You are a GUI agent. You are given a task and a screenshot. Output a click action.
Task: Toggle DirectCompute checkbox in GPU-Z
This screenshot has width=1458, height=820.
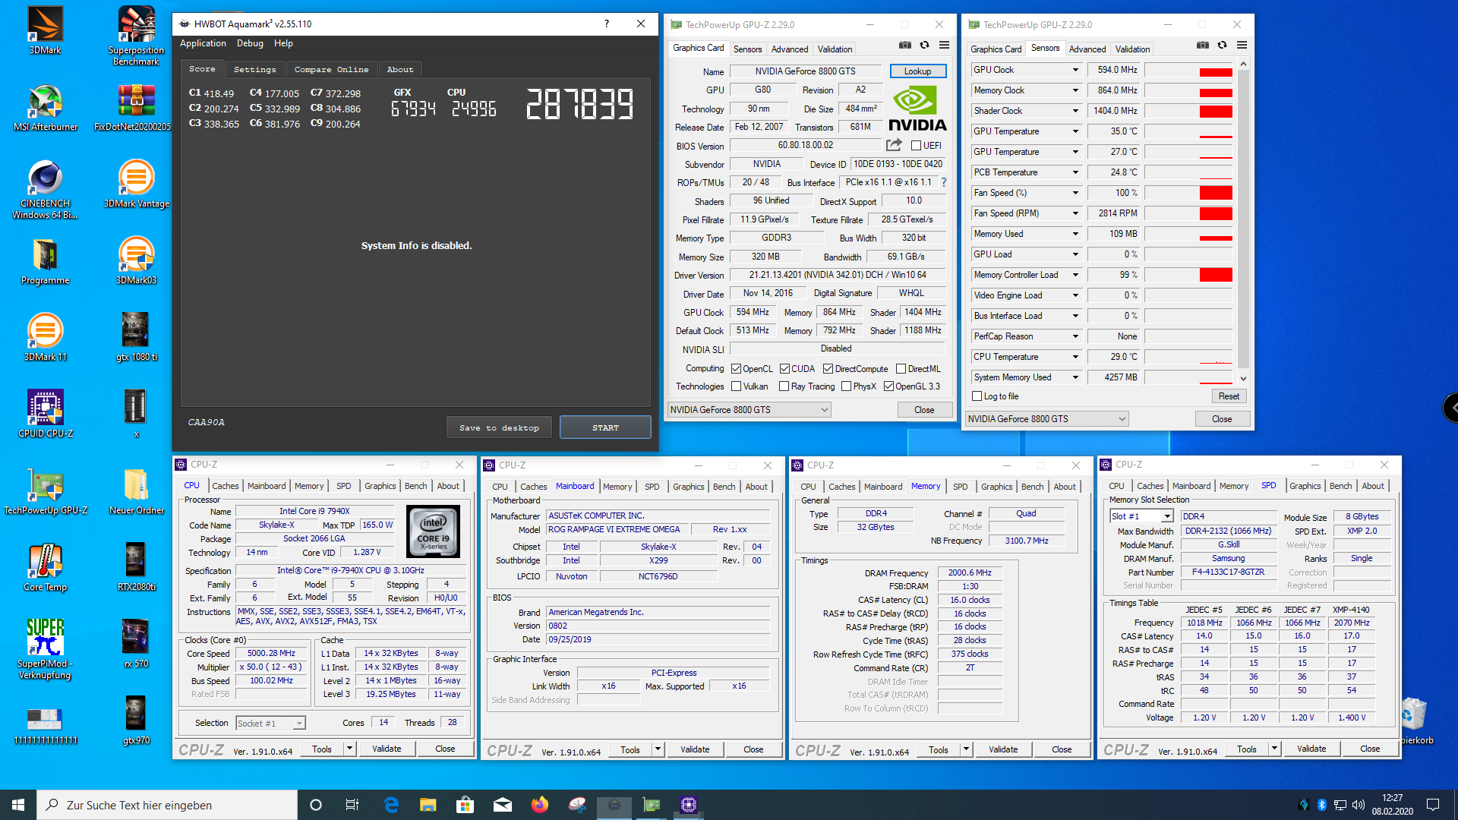point(828,369)
